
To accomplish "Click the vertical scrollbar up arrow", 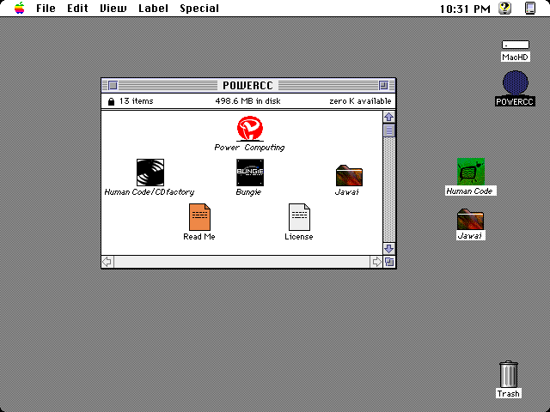I will click(x=389, y=117).
